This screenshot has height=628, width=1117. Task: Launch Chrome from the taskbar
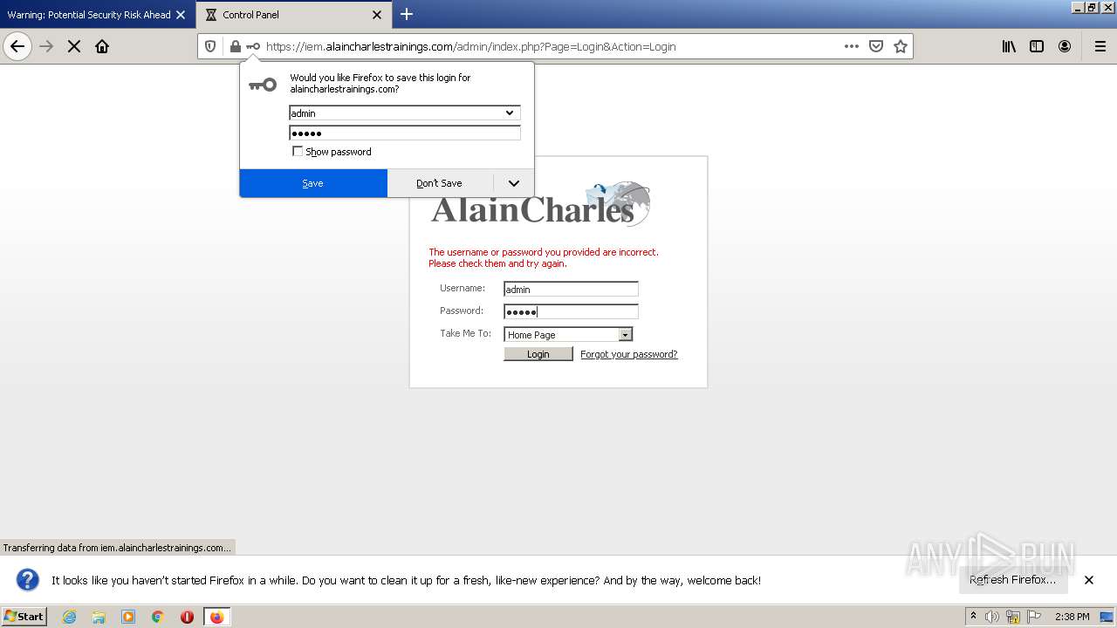pyautogui.click(x=158, y=617)
